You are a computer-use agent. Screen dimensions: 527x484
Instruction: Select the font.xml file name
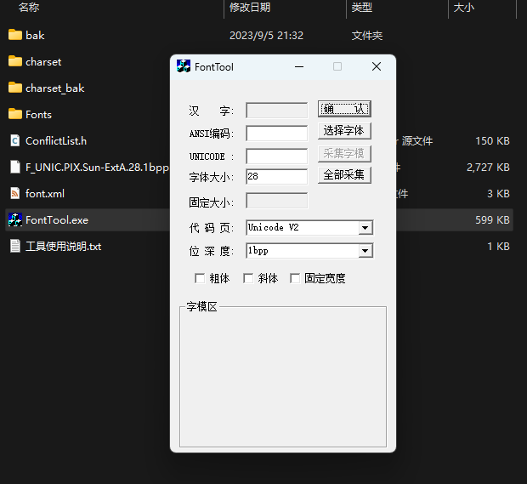(x=45, y=193)
